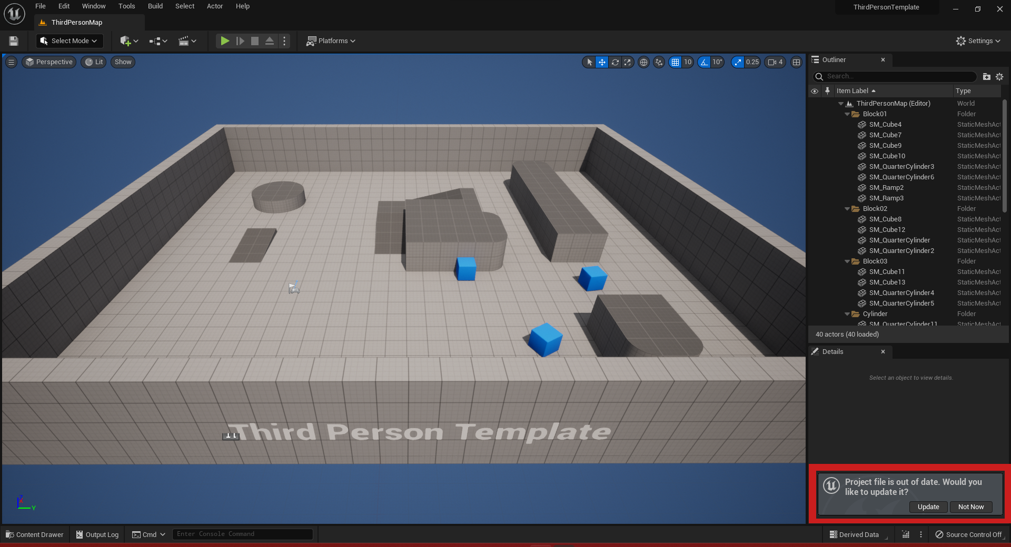Open the play mode options menu
The height and width of the screenshot is (547, 1011).
(284, 41)
